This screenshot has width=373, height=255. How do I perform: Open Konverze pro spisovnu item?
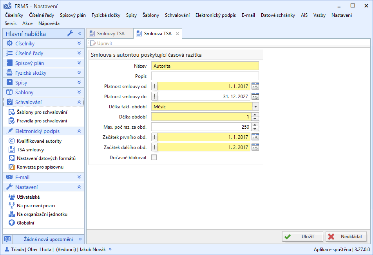coord(40,167)
